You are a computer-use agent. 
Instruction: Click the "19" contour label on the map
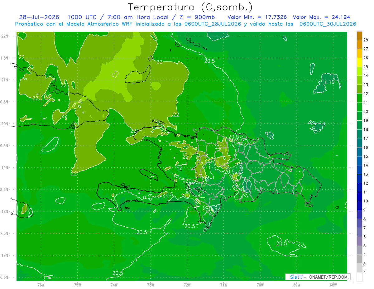[x=331, y=82]
